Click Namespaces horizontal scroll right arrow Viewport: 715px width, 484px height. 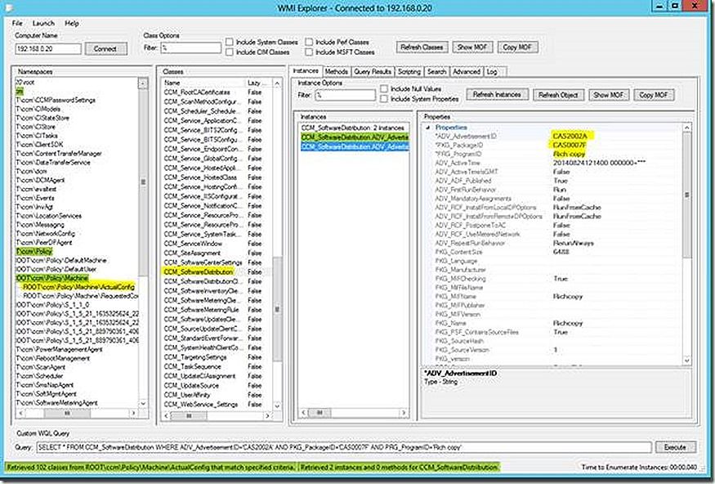coord(133,413)
